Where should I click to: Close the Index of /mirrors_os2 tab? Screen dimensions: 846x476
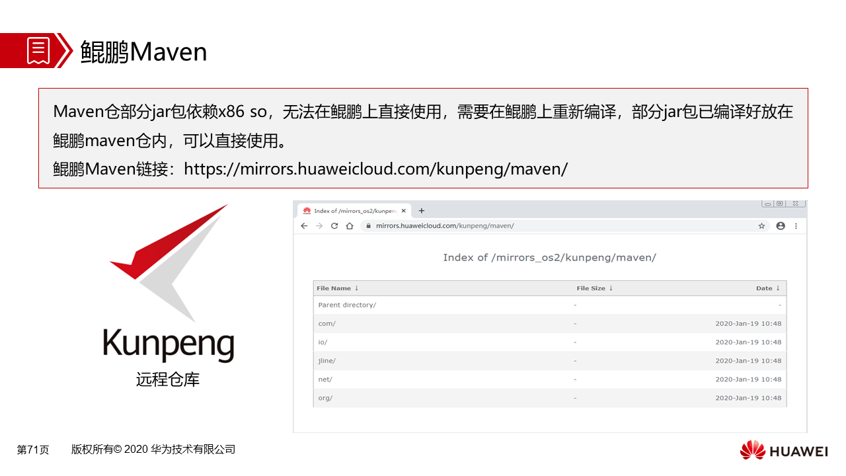(x=404, y=211)
